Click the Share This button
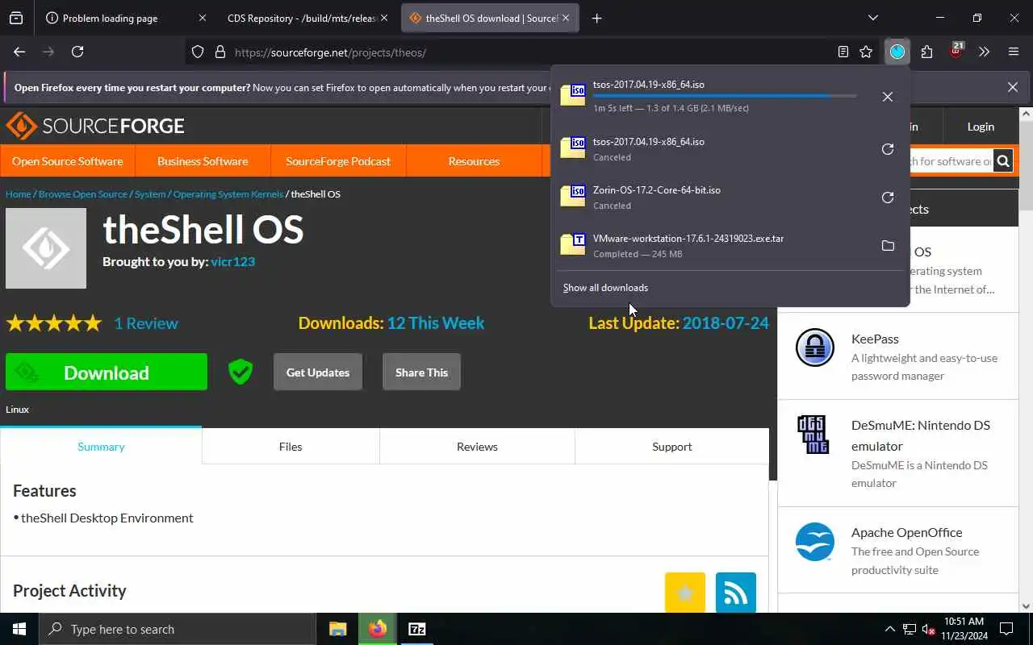This screenshot has width=1033, height=645. click(421, 372)
